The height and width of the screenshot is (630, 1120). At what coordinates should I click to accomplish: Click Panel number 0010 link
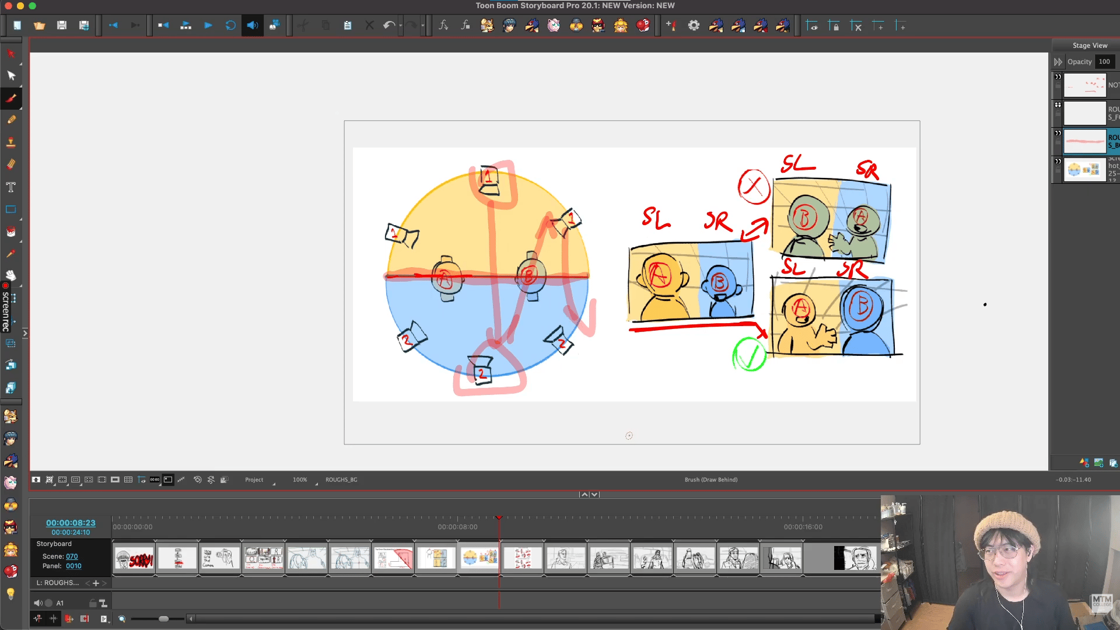73,566
